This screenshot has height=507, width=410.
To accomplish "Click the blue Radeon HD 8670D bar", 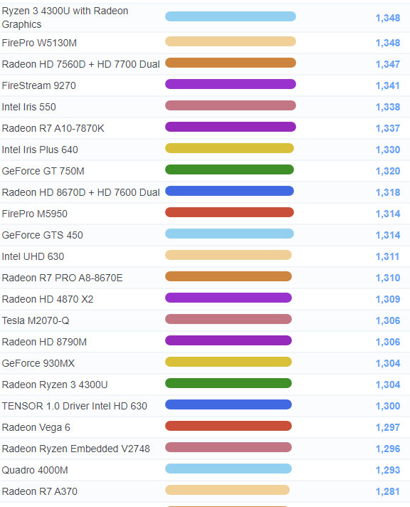I will (x=229, y=191).
